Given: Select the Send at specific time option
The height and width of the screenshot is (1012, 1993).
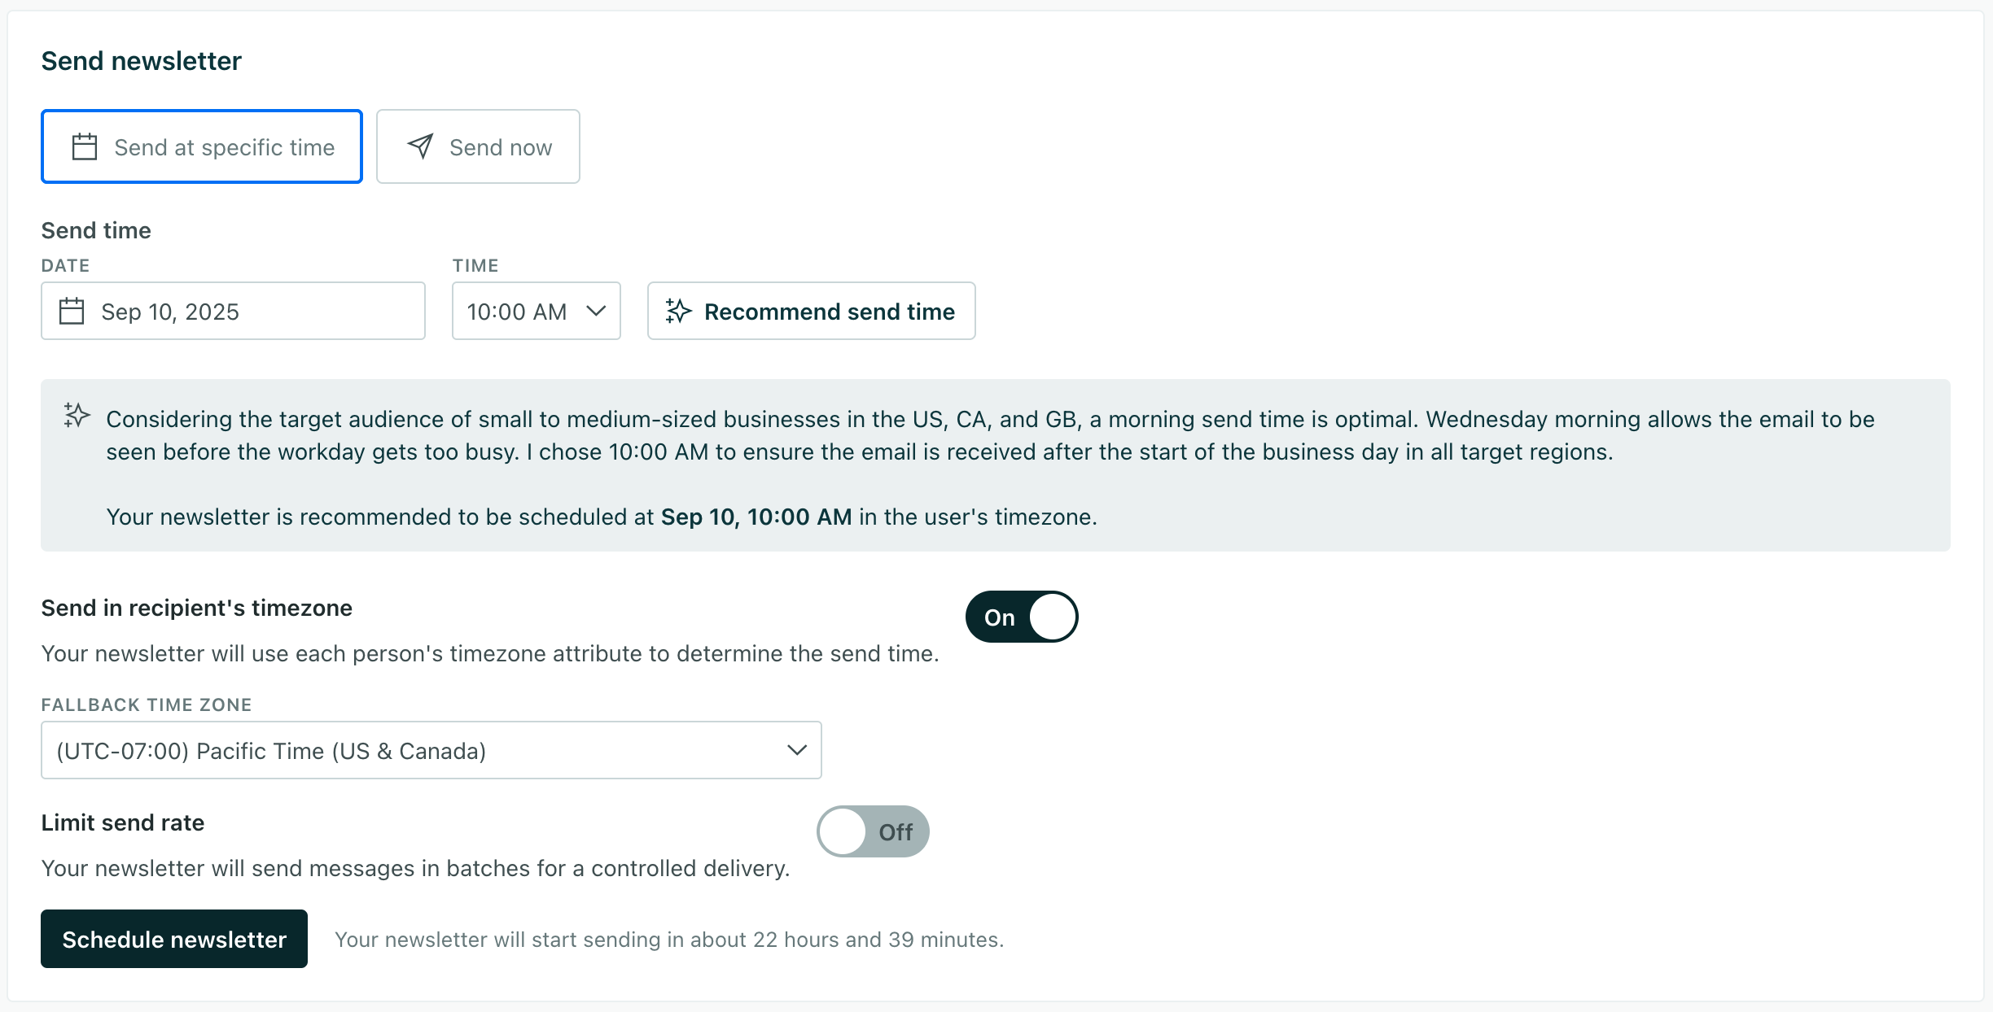Looking at the screenshot, I should 201,146.
